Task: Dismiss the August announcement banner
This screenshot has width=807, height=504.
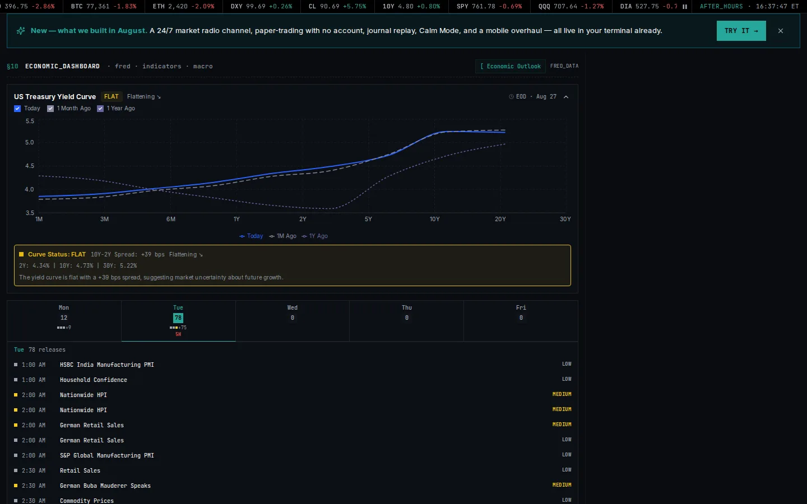Action: pos(781,31)
